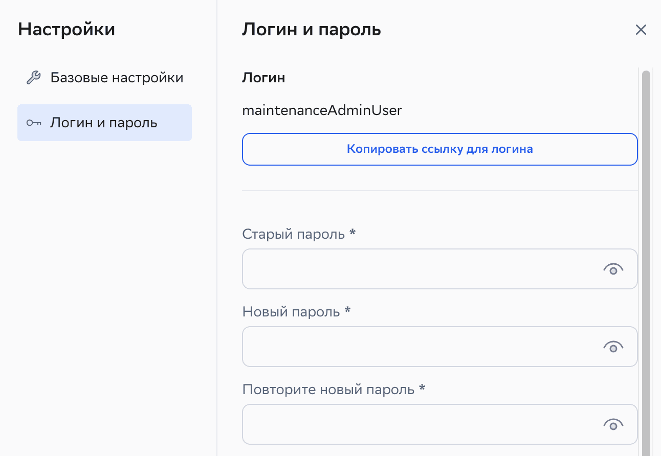Click inside the Старый пароль input field

409,269
